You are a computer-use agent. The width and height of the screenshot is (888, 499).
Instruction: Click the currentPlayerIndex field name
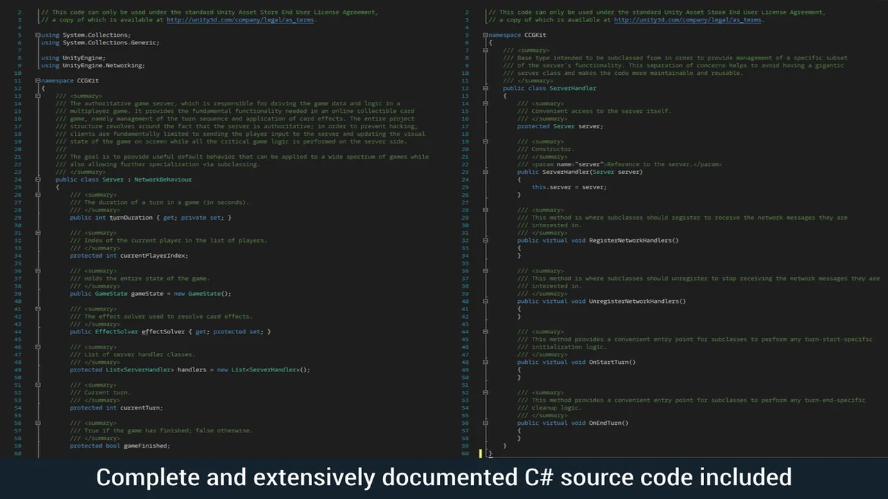click(153, 256)
